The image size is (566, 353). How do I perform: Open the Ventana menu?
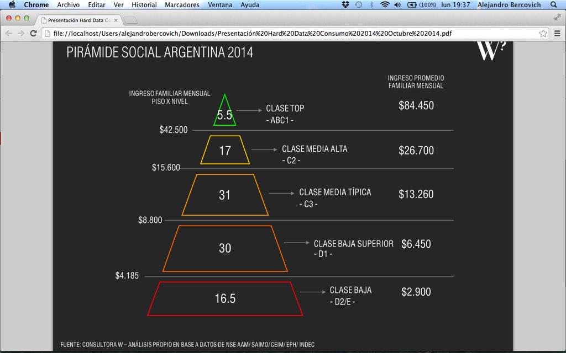click(220, 4)
